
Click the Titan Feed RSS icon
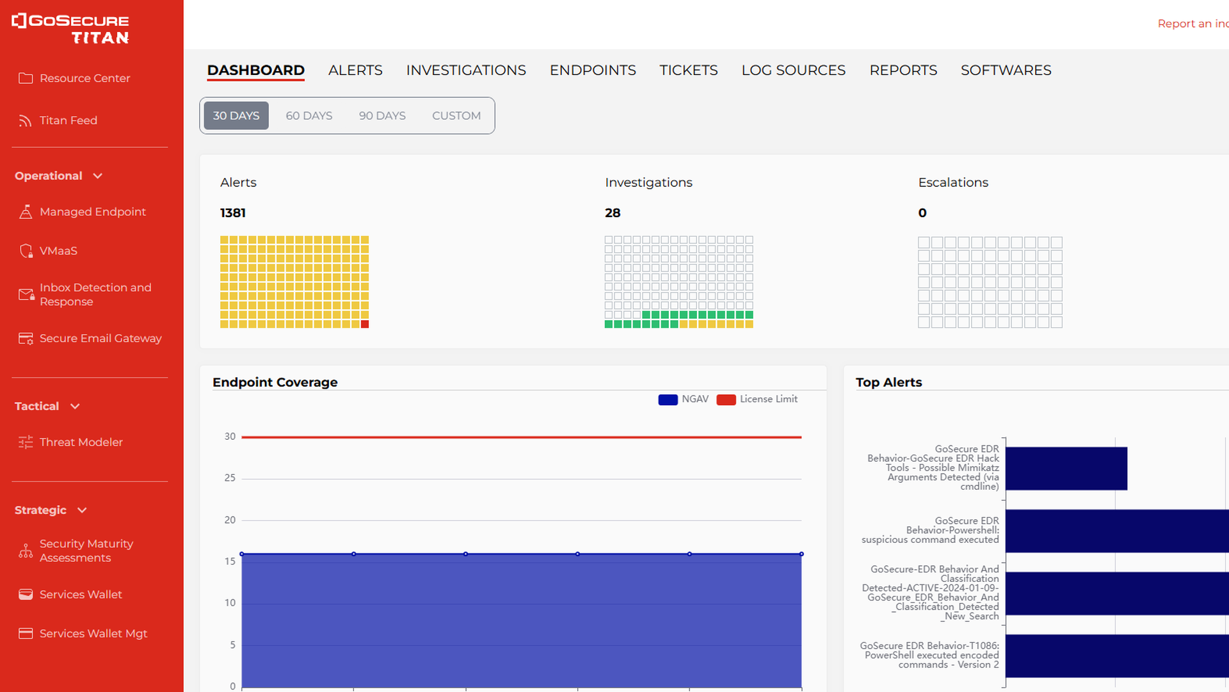26,120
